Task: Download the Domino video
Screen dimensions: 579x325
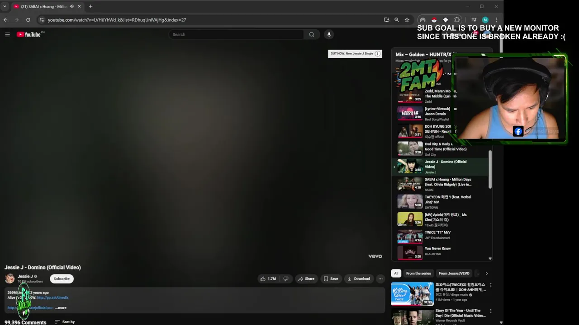Action: point(359,279)
